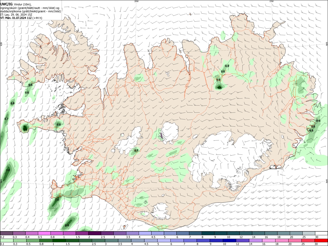
Task: Pick the dark mauve 0.2 snow legend swatch
Action: pos(6,233)
